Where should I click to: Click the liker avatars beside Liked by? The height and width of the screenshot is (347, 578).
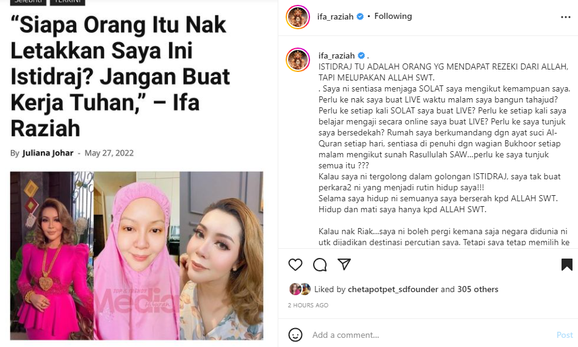(x=300, y=289)
